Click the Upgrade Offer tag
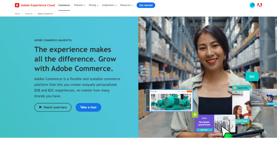Image resolution: width=277 pixels, height=151 pixels. (x=241, y=88)
